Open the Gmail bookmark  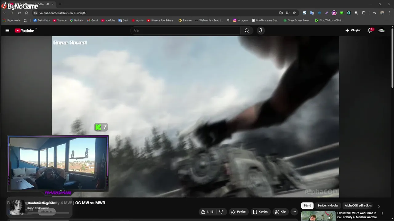pos(92,21)
